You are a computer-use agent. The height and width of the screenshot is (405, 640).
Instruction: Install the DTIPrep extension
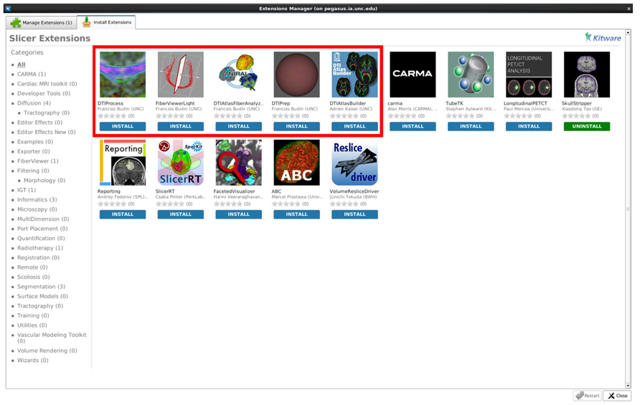(x=297, y=126)
